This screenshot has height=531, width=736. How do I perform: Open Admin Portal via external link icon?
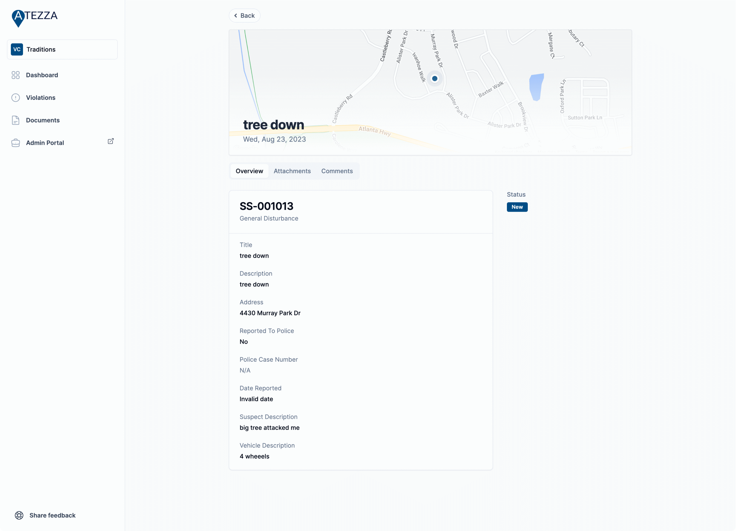tap(110, 141)
